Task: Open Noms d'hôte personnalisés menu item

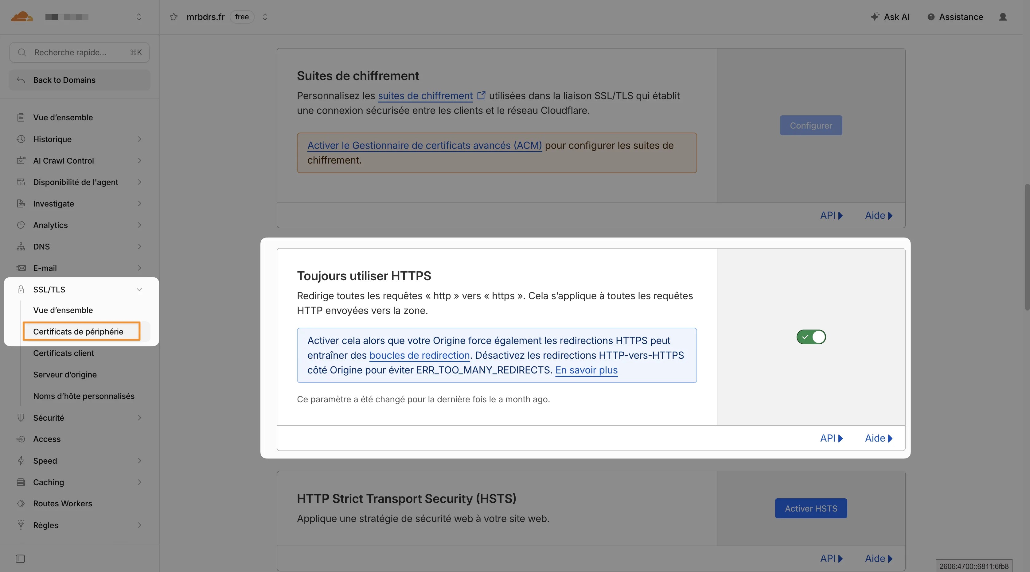Action: 84,396
